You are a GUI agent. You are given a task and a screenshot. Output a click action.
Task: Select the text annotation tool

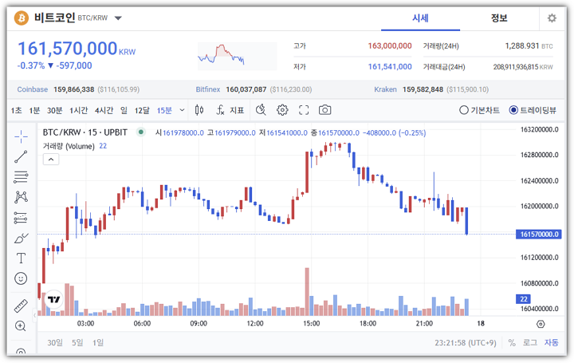click(x=21, y=258)
